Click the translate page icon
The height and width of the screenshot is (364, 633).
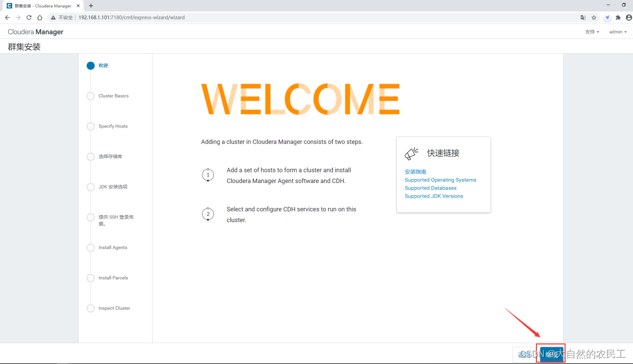coord(583,17)
